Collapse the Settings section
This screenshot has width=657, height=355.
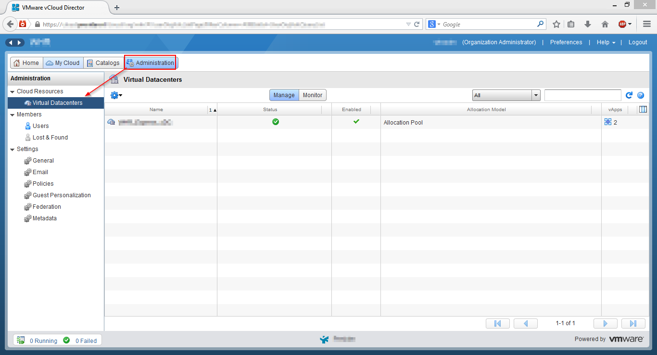point(13,149)
